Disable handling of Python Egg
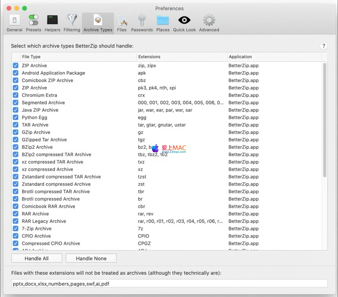Image resolution: width=338 pixels, height=297 pixels. coord(16,118)
